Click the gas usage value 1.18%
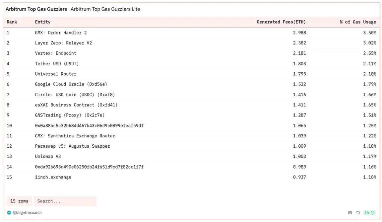The height and width of the screenshot is (222, 382). (370, 146)
